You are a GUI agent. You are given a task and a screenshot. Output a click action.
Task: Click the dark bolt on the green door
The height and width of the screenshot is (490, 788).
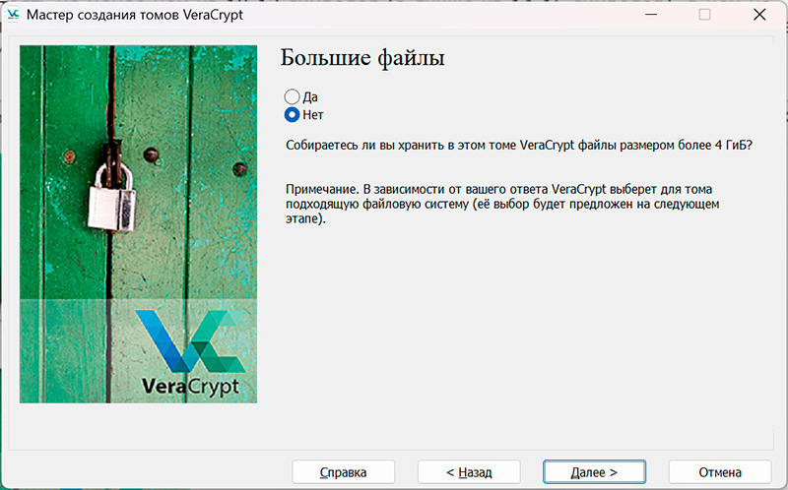pos(151,154)
